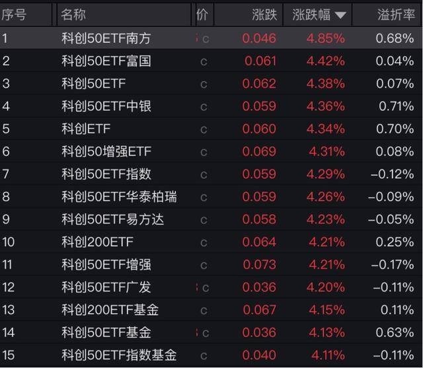Image resolution: width=423 pixels, height=368 pixels.
Task: Click the 'c' icon beside 科创50ETF中银
Action: tap(204, 107)
